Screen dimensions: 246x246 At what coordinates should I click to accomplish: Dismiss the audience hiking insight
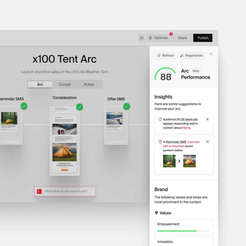point(207,119)
